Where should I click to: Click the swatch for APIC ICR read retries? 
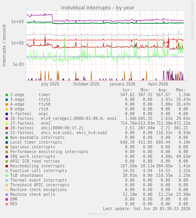point(7,161)
